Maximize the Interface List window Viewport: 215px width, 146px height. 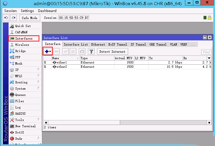click(x=205, y=38)
